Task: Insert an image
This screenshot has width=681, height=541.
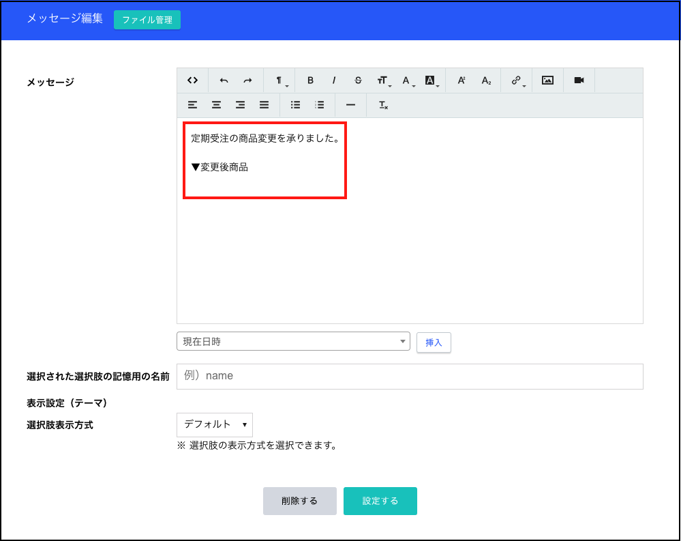Action: (x=547, y=81)
